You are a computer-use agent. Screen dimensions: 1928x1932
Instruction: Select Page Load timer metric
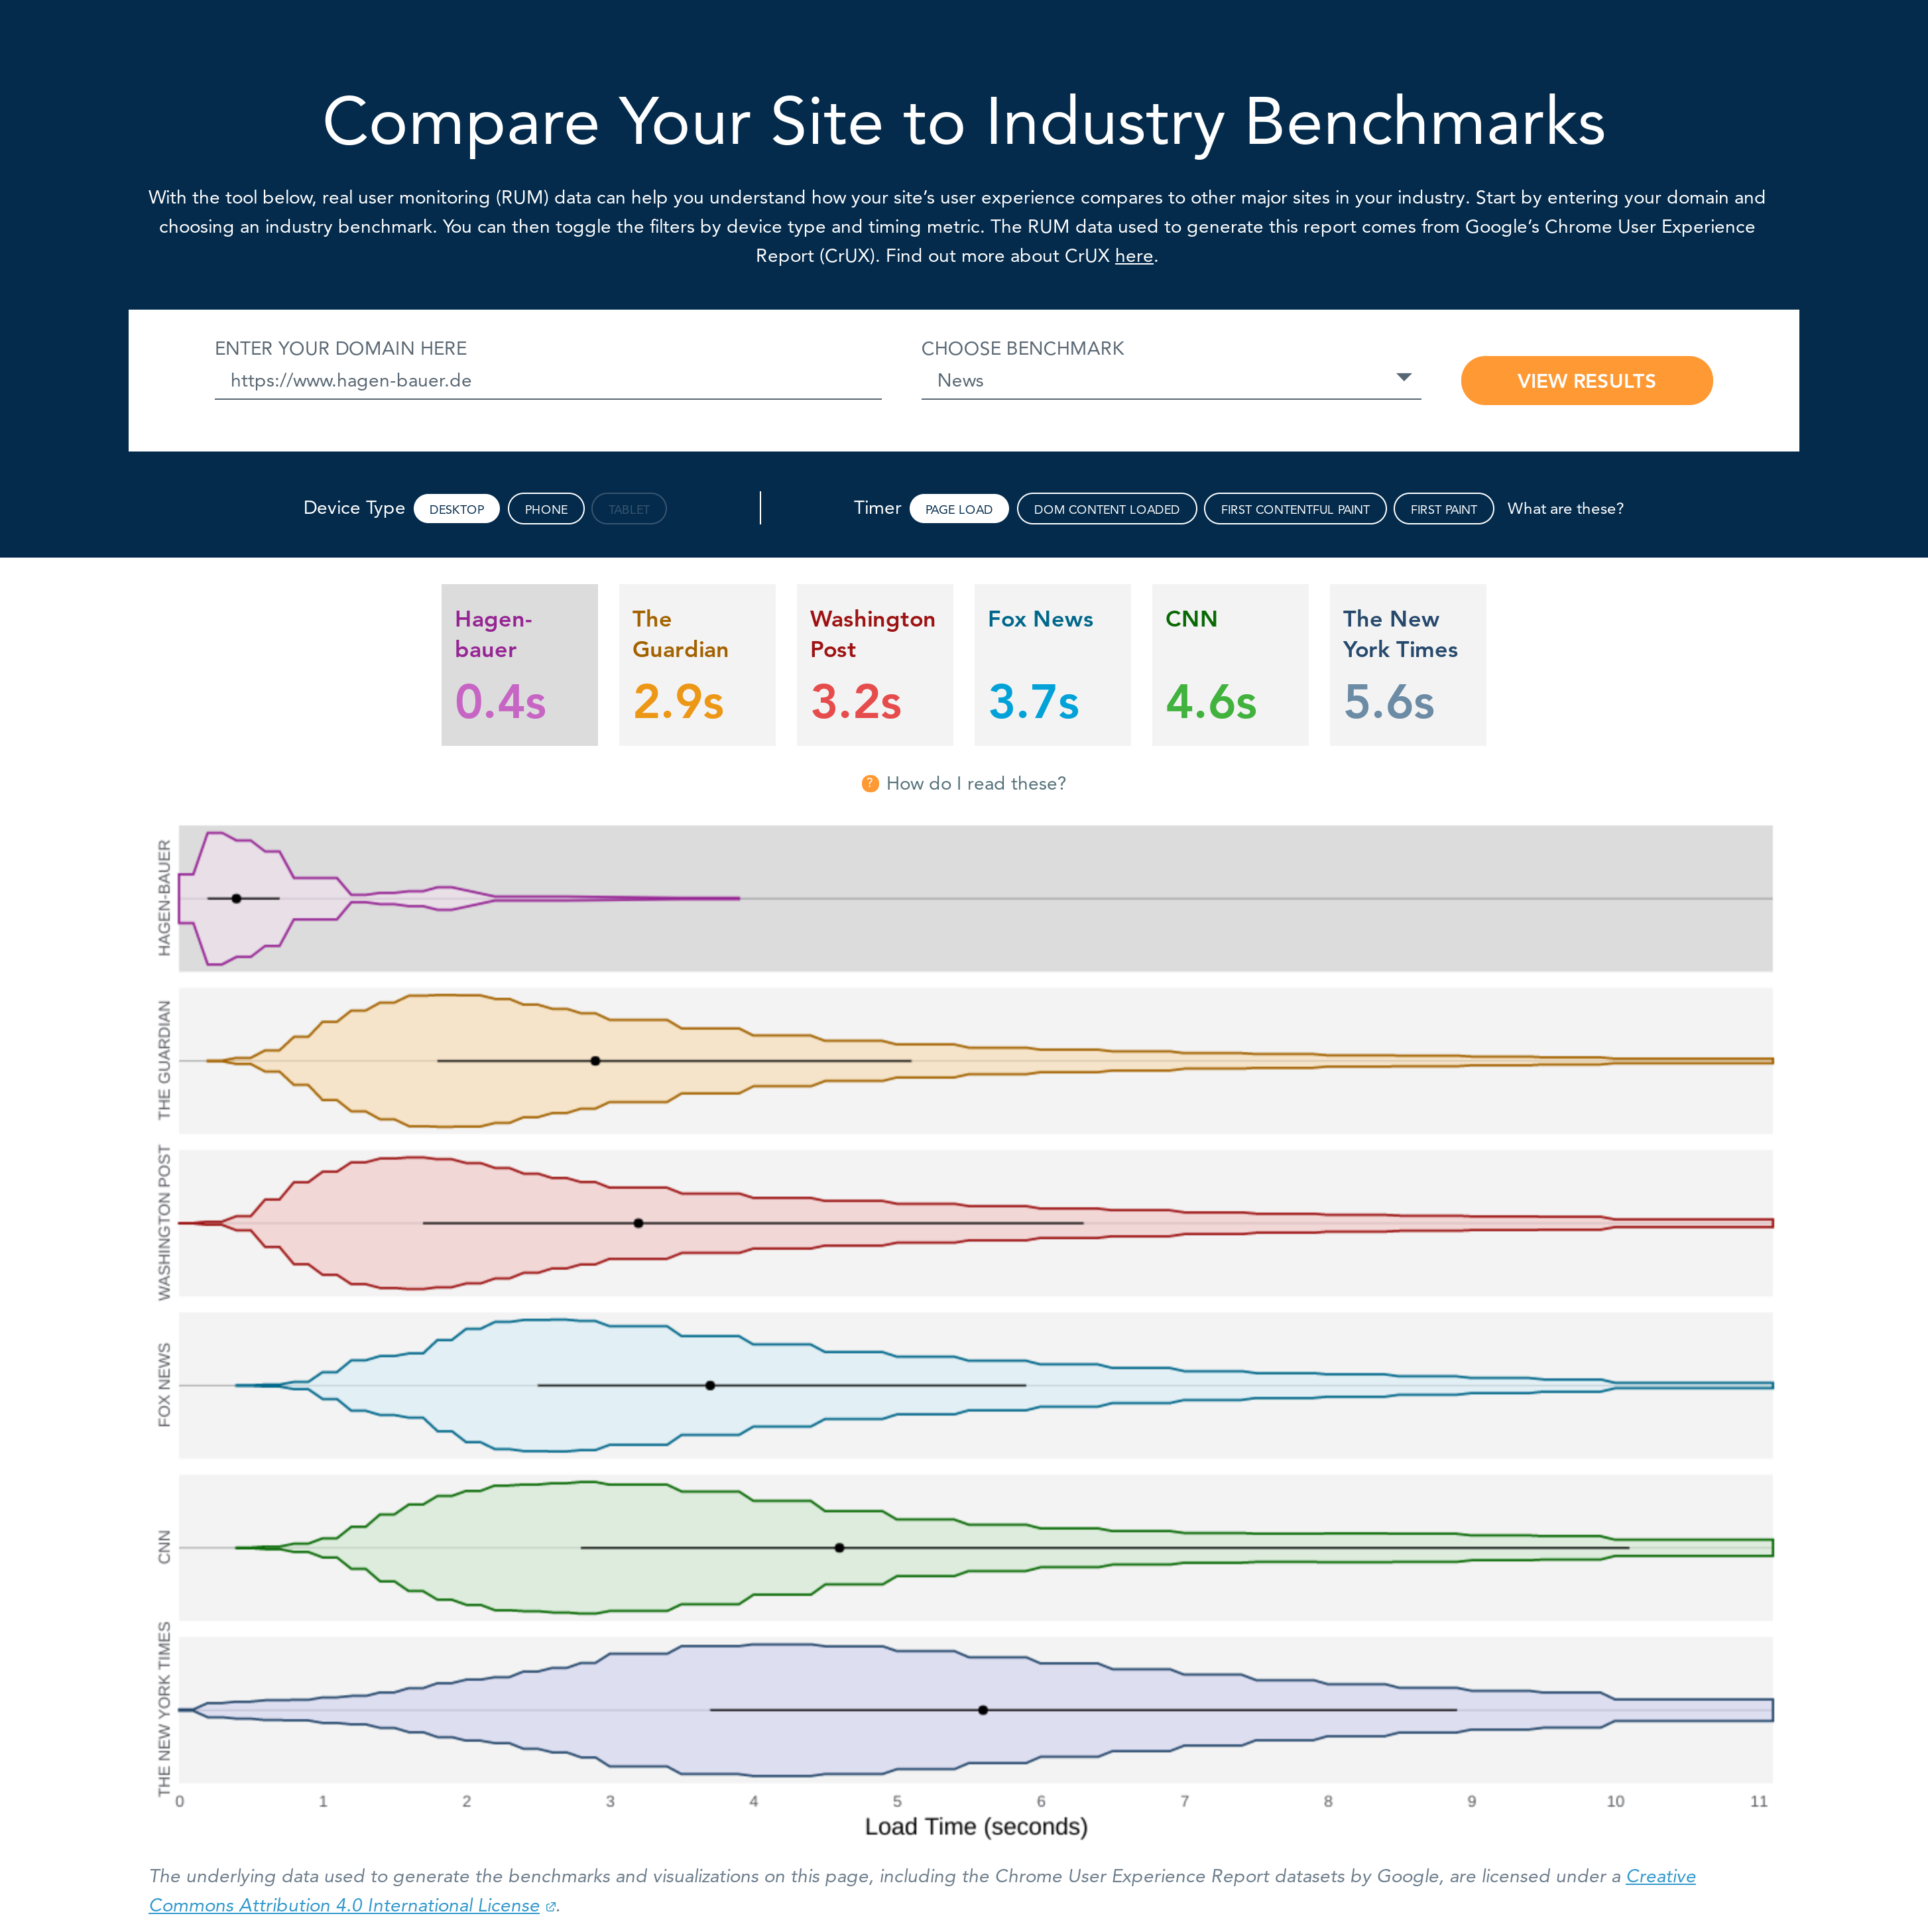(x=958, y=509)
